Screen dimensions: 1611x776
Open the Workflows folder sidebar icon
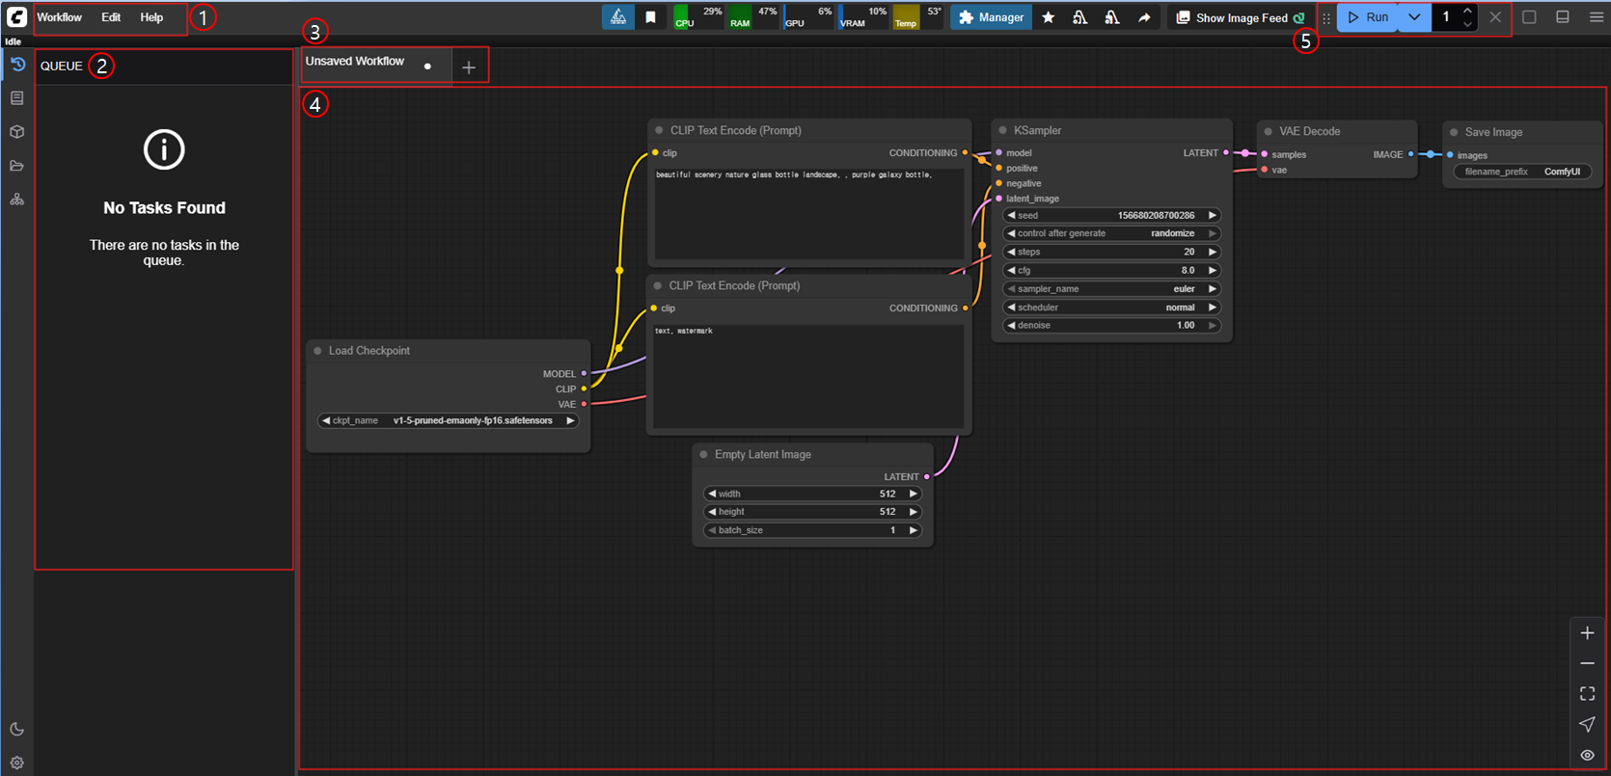pos(16,166)
